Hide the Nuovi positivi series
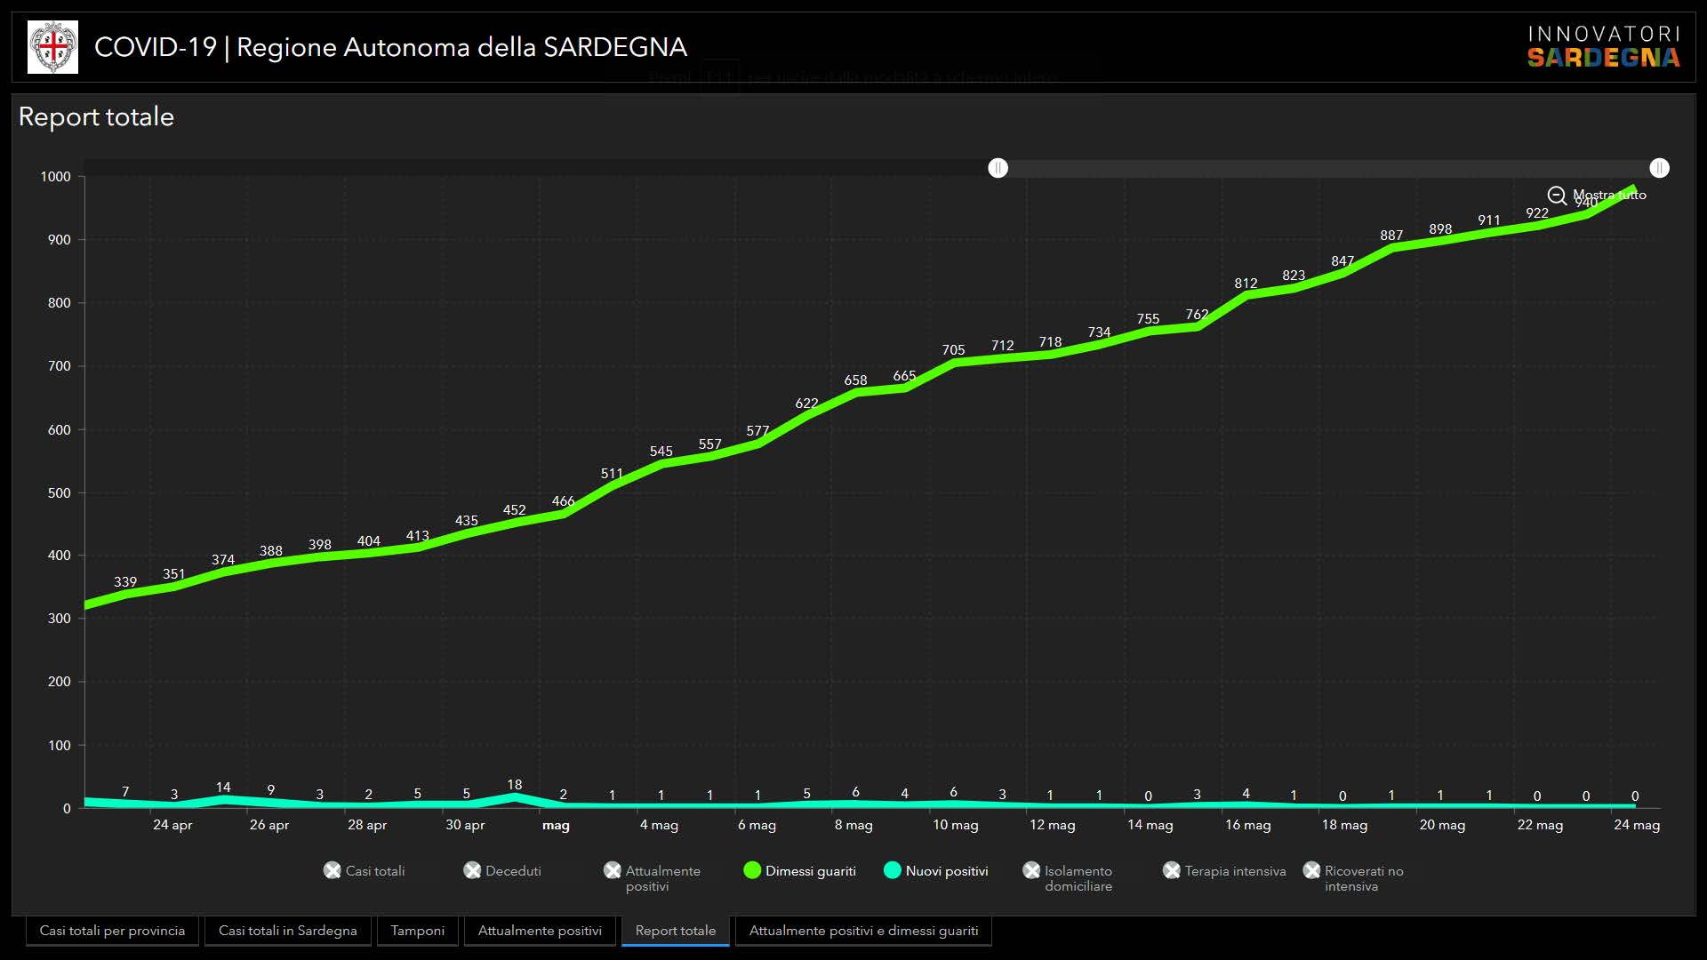The image size is (1707, 960). tap(893, 871)
